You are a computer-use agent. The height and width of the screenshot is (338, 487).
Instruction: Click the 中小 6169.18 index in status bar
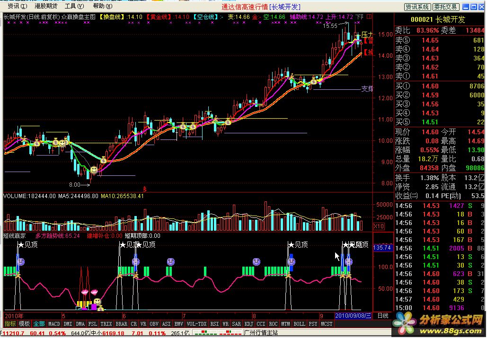107,333
